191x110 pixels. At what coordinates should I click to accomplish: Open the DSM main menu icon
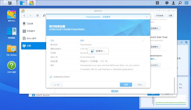tap(10, 3)
